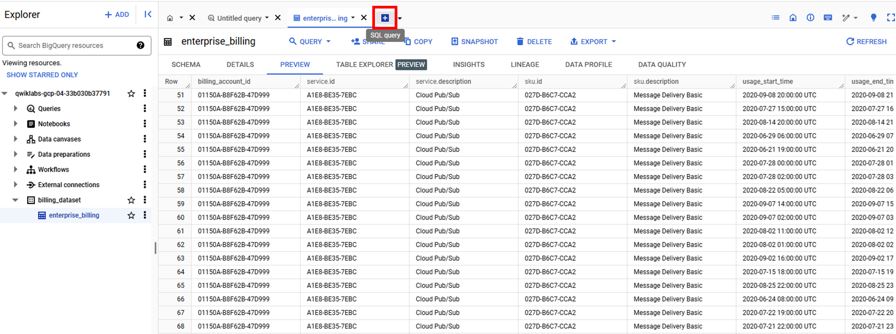Open more actions for Queries

(145, 108)
